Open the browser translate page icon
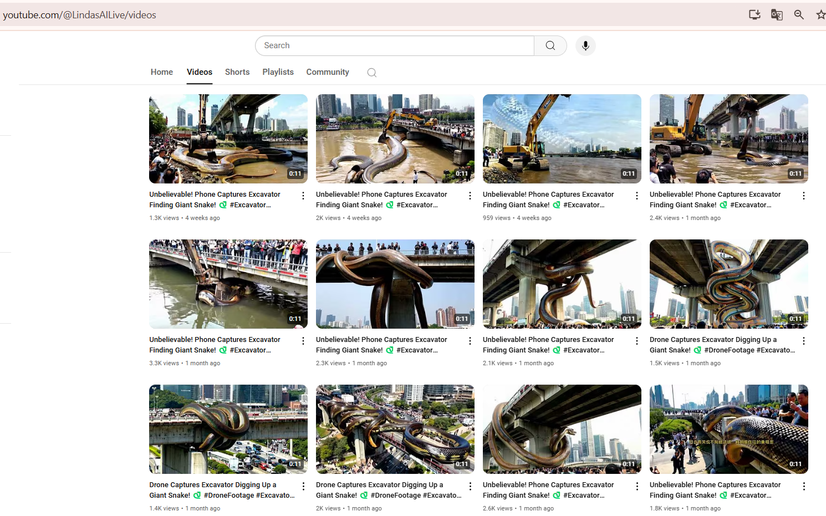 tap(777, 15)
